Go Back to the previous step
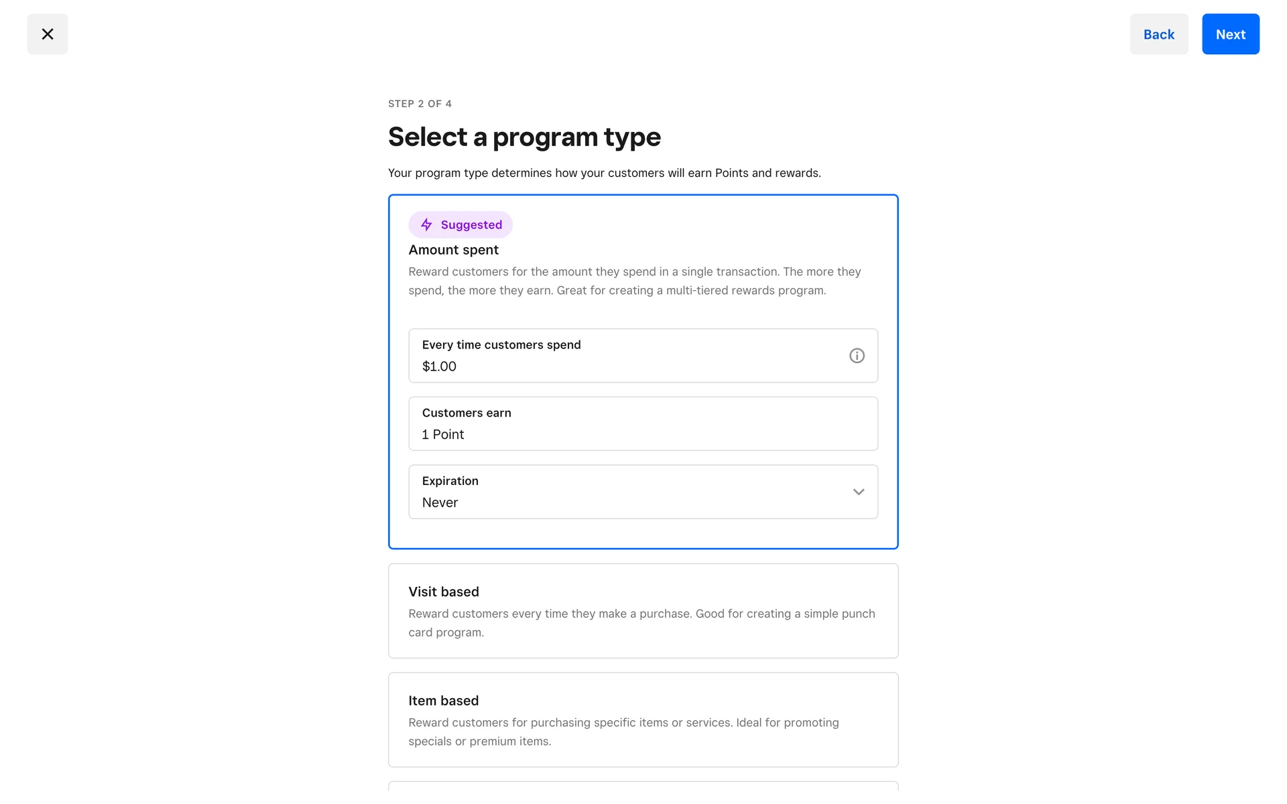The height and width of the screenshot is (804, 1287). [x=1158, y=34]
